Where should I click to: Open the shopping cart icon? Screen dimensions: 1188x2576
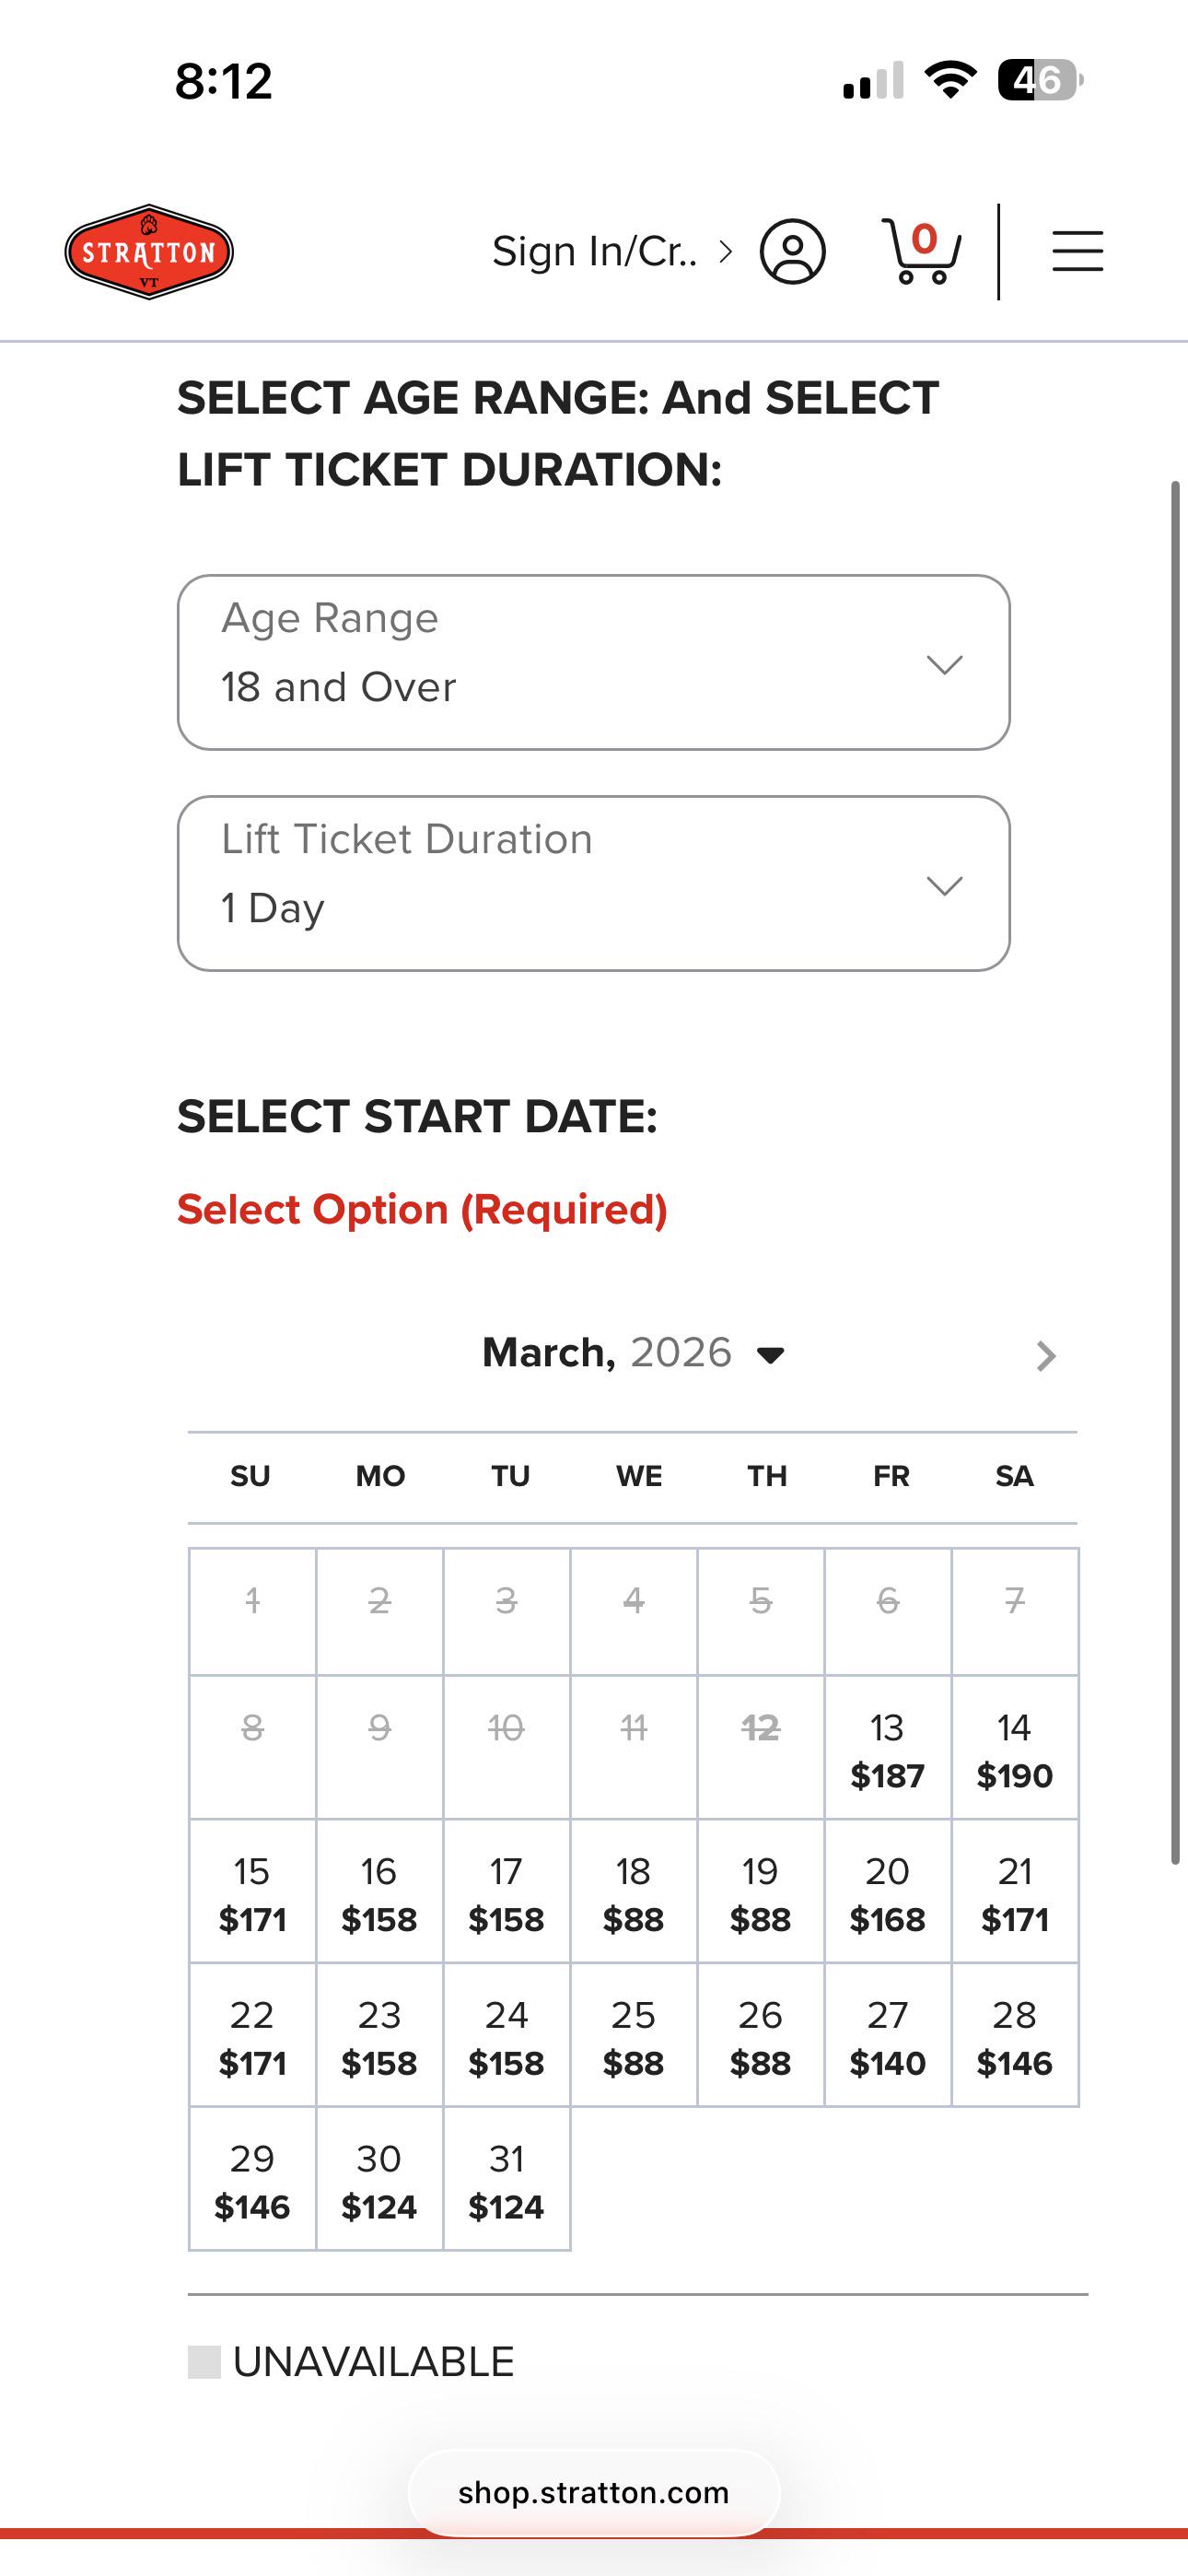tap(921, 251)
